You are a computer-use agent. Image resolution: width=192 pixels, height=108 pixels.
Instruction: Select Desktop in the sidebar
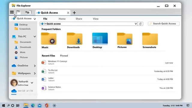point(21,25)
